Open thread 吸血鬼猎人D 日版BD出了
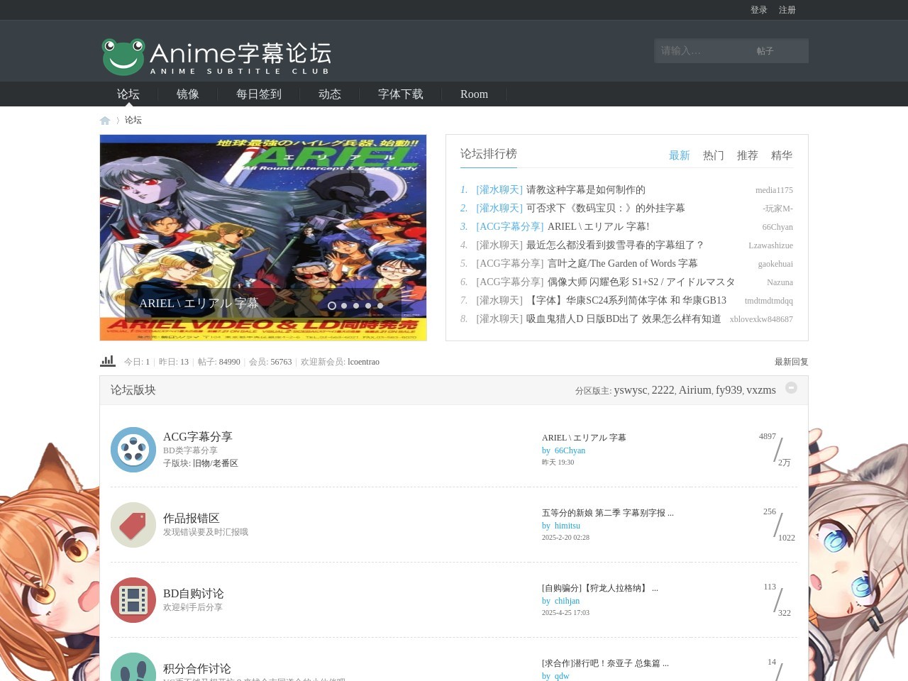 pos(624,319)
